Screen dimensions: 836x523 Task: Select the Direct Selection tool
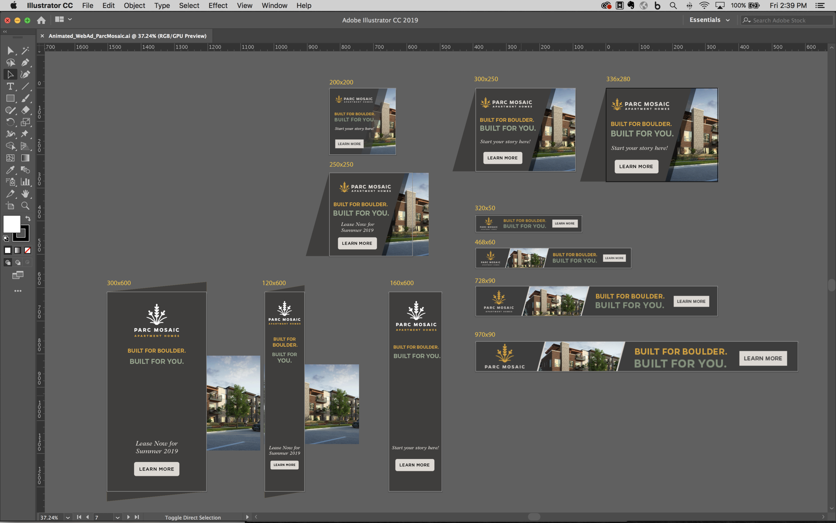point(10,74)
